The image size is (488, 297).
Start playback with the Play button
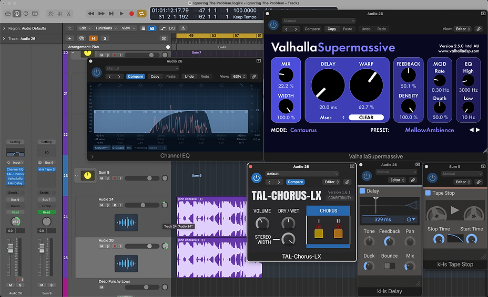(x=121, y=14)
